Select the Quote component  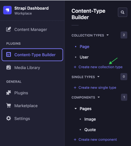click(x=90, y=130)
